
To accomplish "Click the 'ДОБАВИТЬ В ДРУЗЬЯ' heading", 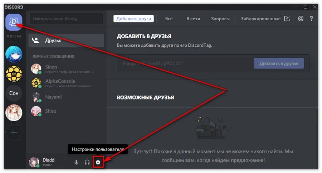I will (x=144, y=36).
